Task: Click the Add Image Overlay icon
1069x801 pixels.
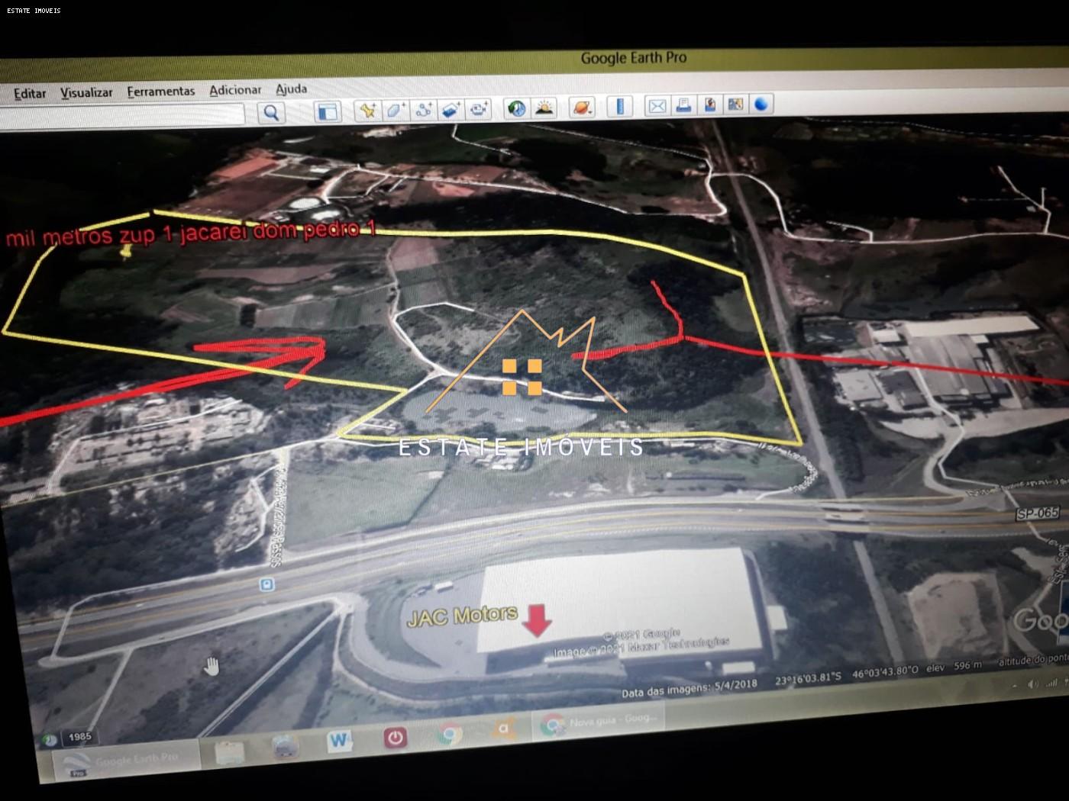Action: click(451, 109)
